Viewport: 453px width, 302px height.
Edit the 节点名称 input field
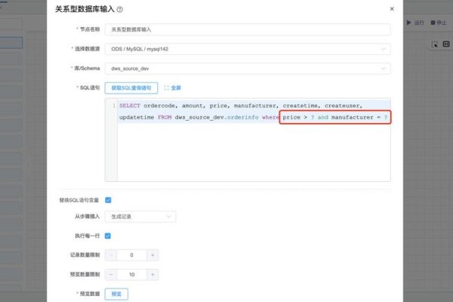point(248,29)
